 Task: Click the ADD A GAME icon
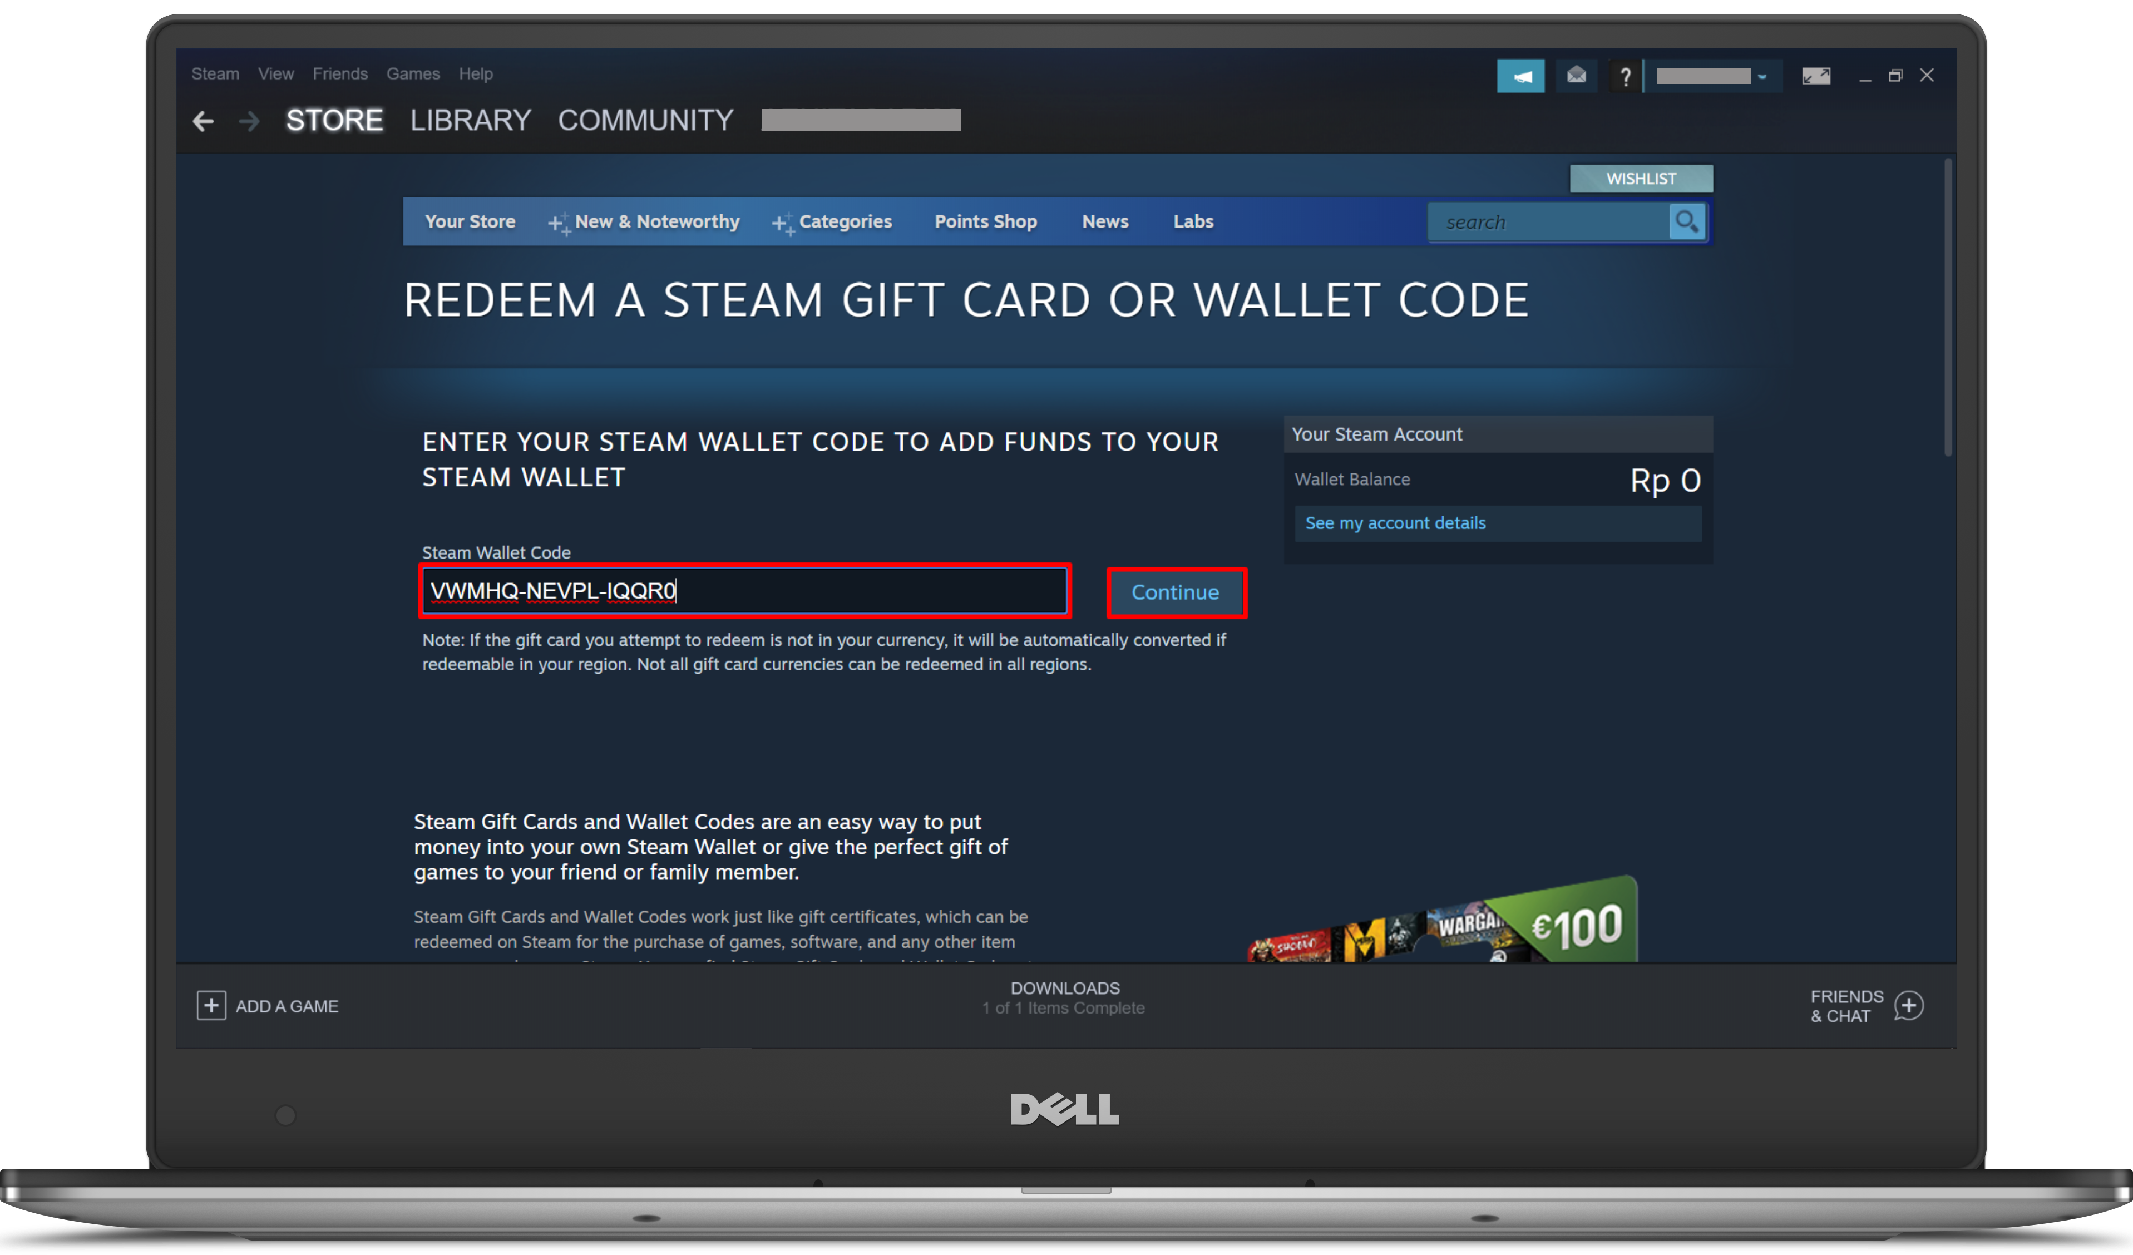(x=209, y=1005)
